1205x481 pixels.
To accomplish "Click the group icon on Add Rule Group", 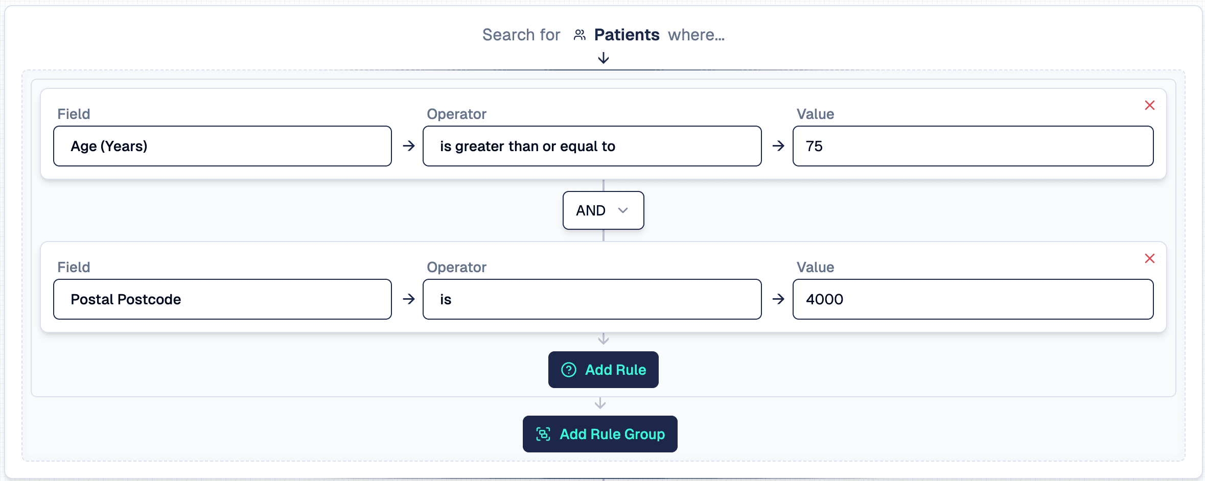I will [x=543, y=434].
